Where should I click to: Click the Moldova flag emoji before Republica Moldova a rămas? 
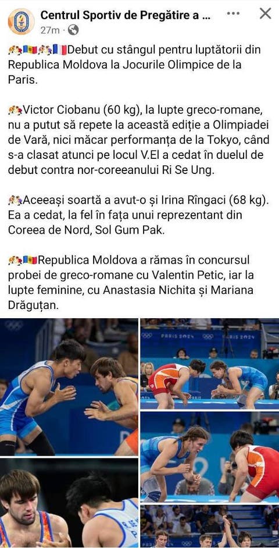point(30,261)
